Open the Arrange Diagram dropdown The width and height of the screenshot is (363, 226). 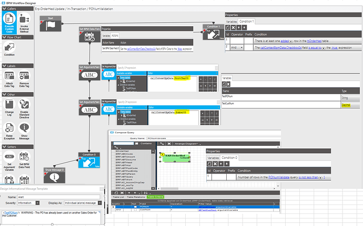[x=187, y=144]
